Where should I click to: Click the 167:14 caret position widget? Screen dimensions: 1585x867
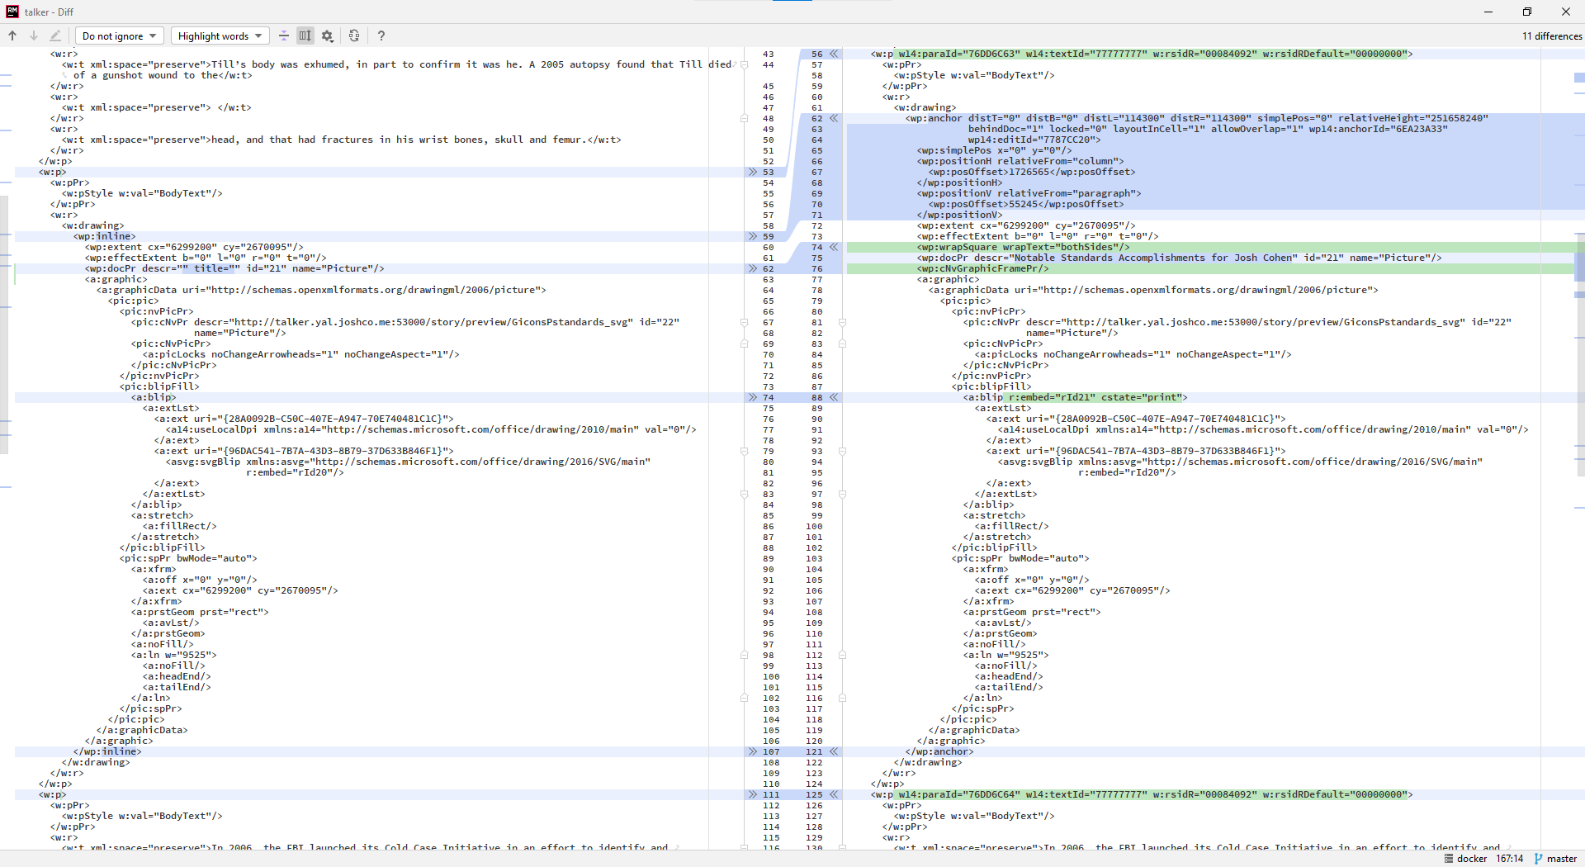point(1508,859)
